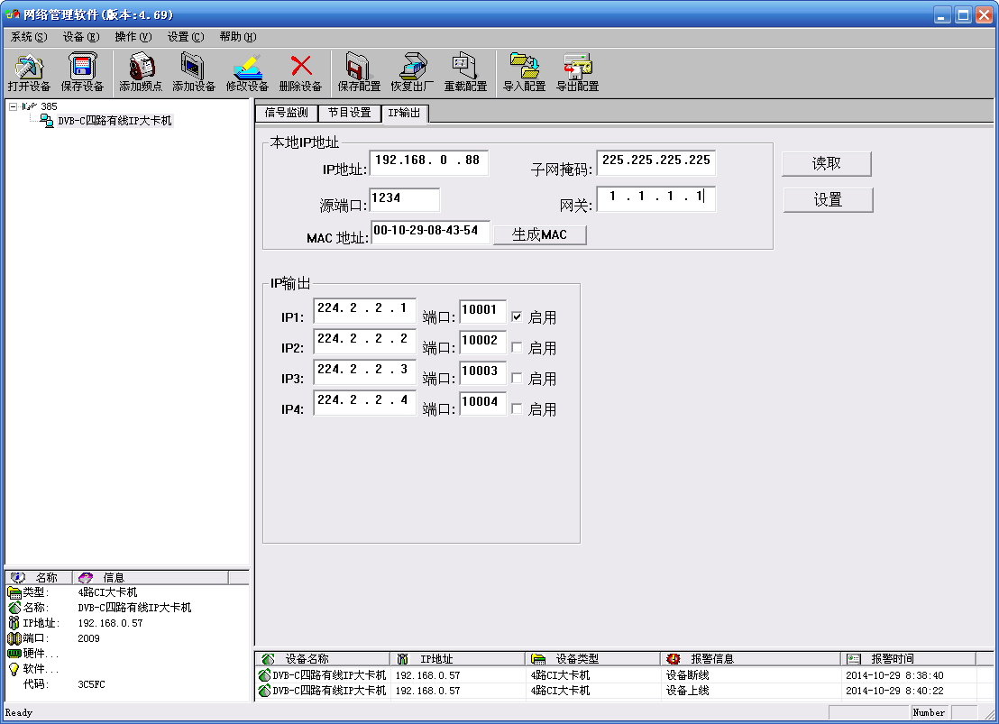Click the MAC 地址 input field

tap(430, 232)
